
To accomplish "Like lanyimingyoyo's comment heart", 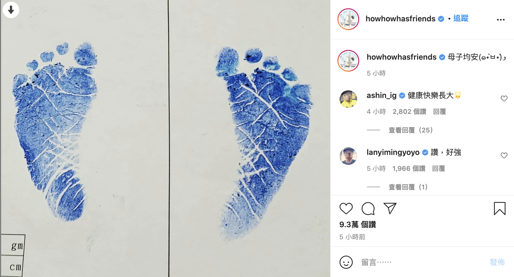I will (x=504, y=155).
